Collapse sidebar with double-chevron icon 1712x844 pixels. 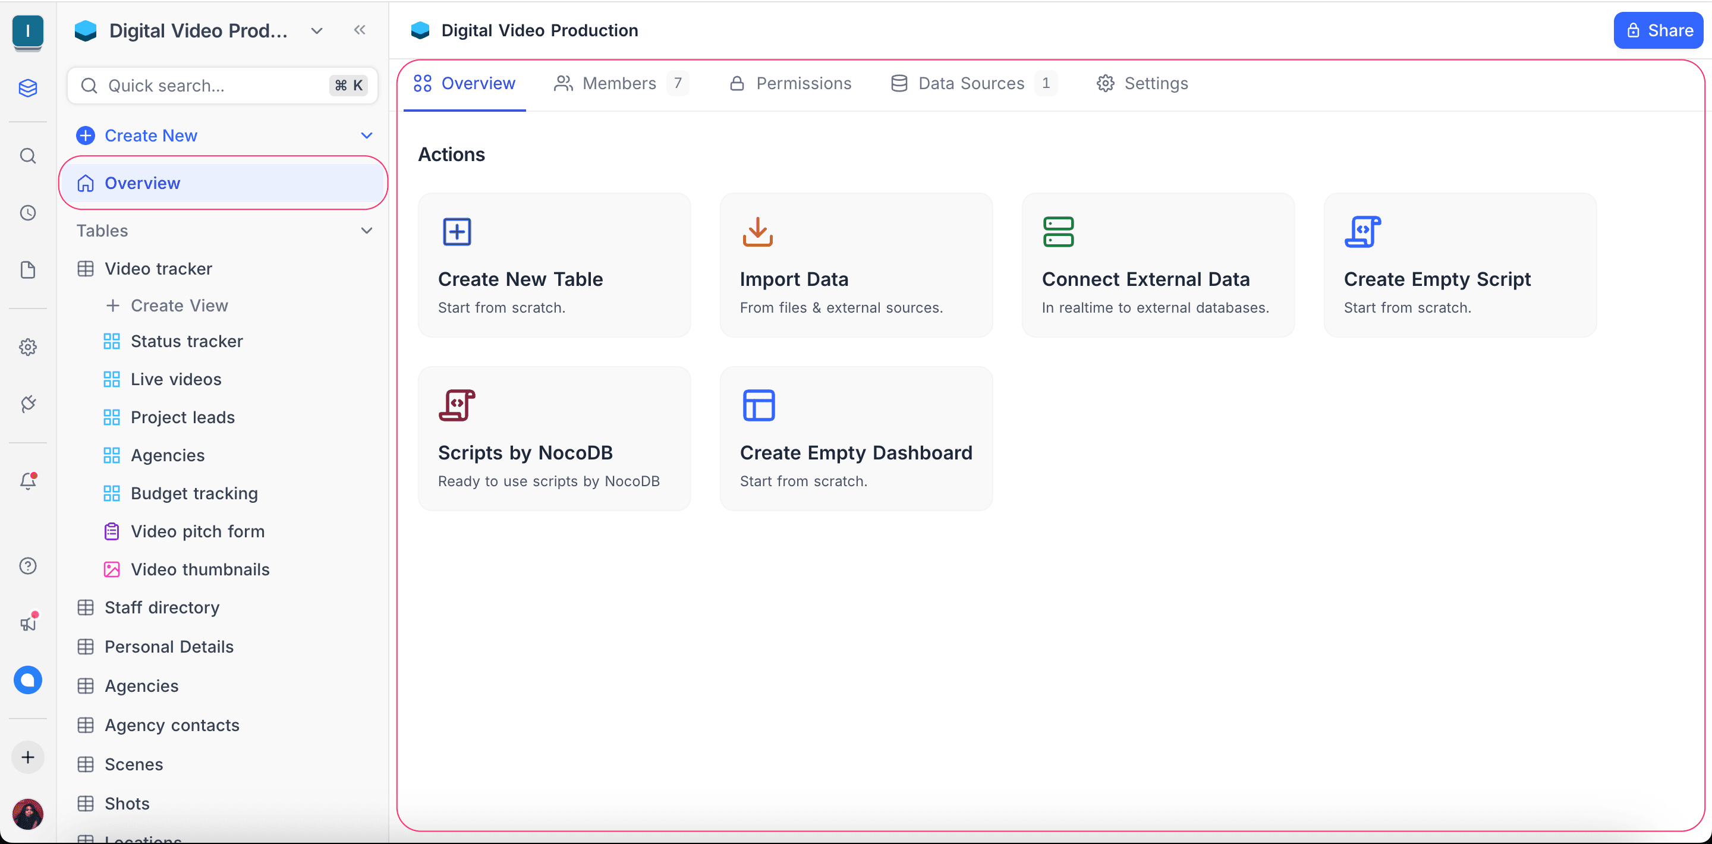(x=360, y=30)
